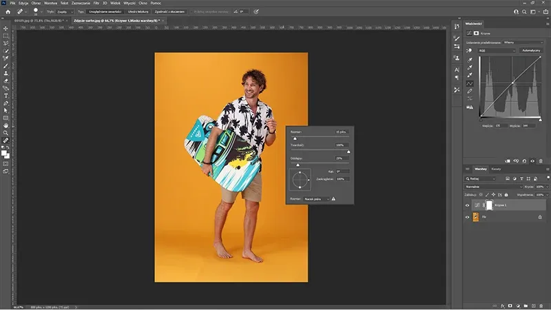The image size is (551, 310).
Task: Select the Uwzględnianie zawartości type button
Action: pyautogui.click(x=105, y=12)
